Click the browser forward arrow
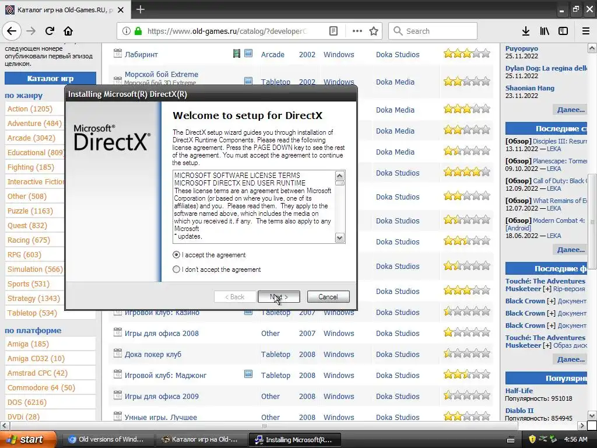 (x=31, y=31)
